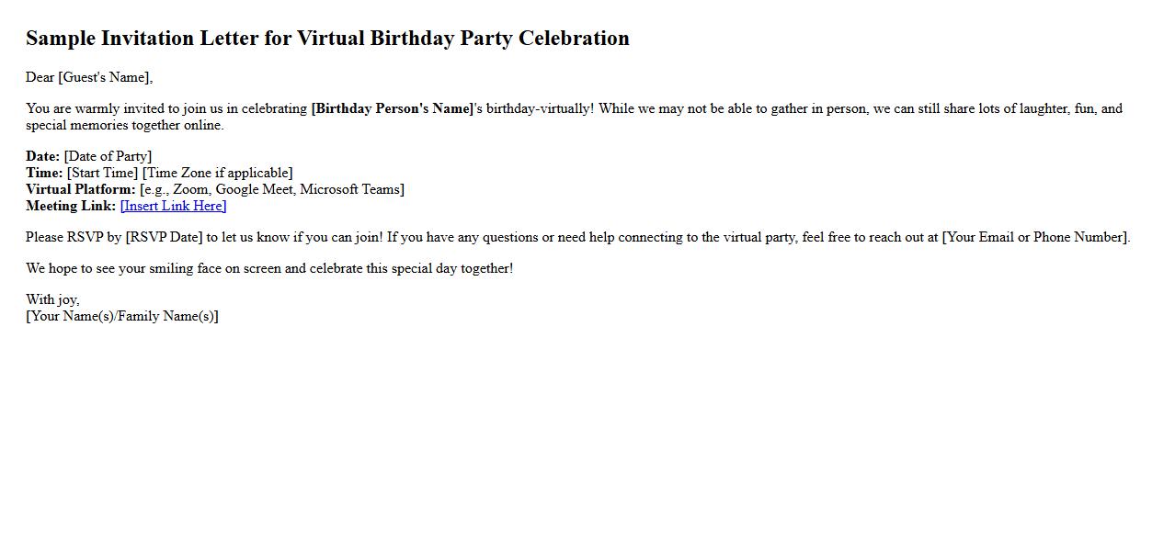The height and width of the screenshot is (552, 1175).
Task: Click the With joy sign-off line
Action: pos(52,299)
